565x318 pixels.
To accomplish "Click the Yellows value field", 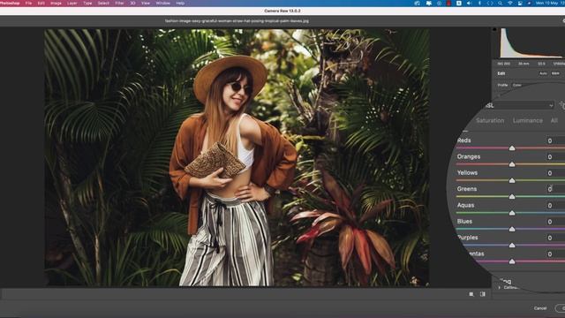I will (555, 173).
